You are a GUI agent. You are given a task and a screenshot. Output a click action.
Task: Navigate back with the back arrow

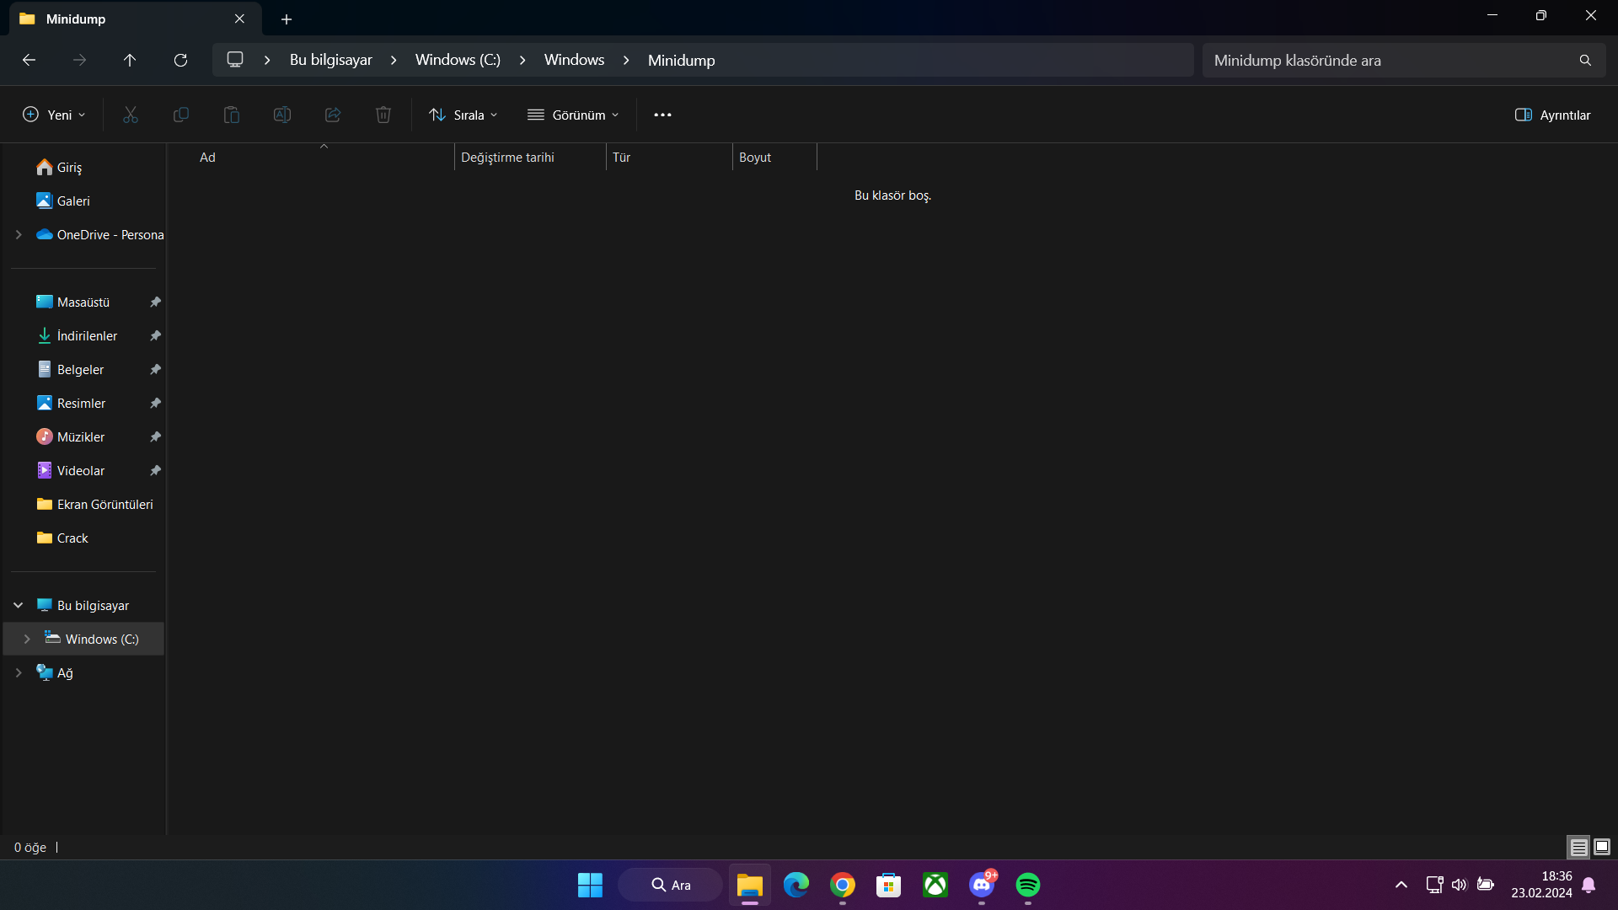click(29, 60)
